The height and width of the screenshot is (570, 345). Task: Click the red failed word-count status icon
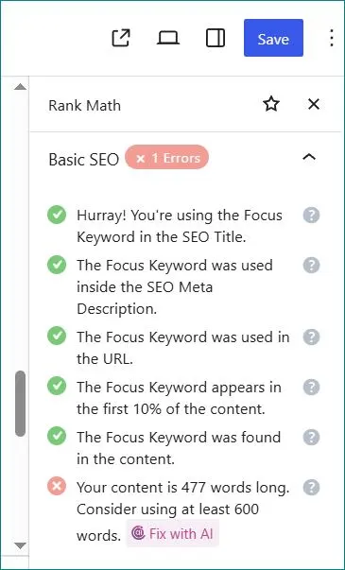coord(57,487)
